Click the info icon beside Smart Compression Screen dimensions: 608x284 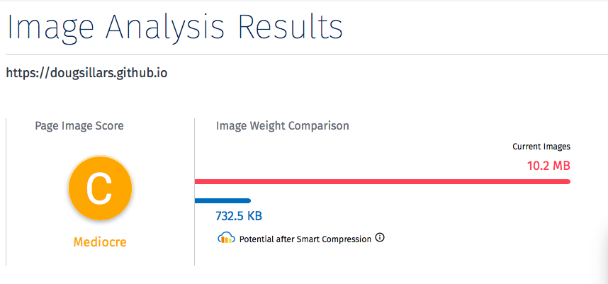[x=380, y=238]
